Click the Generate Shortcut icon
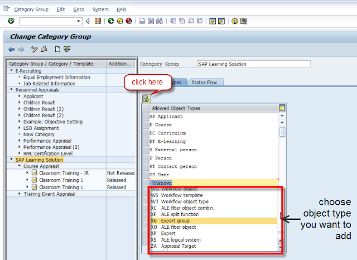357x260 pixels. [221, 21]
